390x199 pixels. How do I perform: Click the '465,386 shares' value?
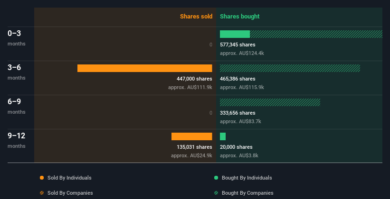click(x=238, y=79)
